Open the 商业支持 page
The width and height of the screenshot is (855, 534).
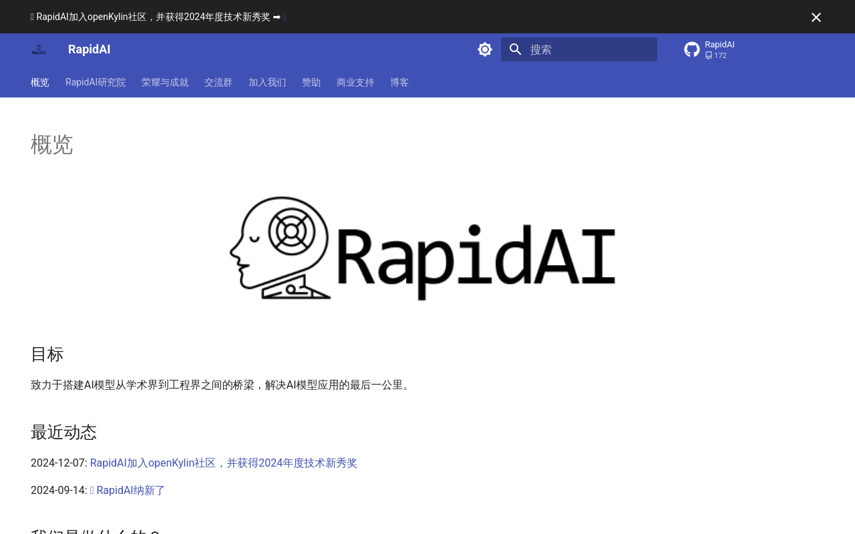click(x=355, y=81)
